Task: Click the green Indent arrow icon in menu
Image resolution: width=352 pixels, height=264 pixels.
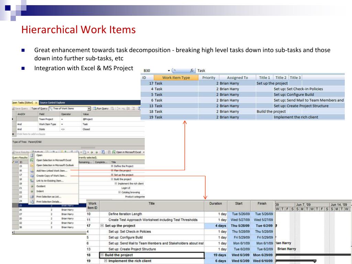Action: point(32,191)
